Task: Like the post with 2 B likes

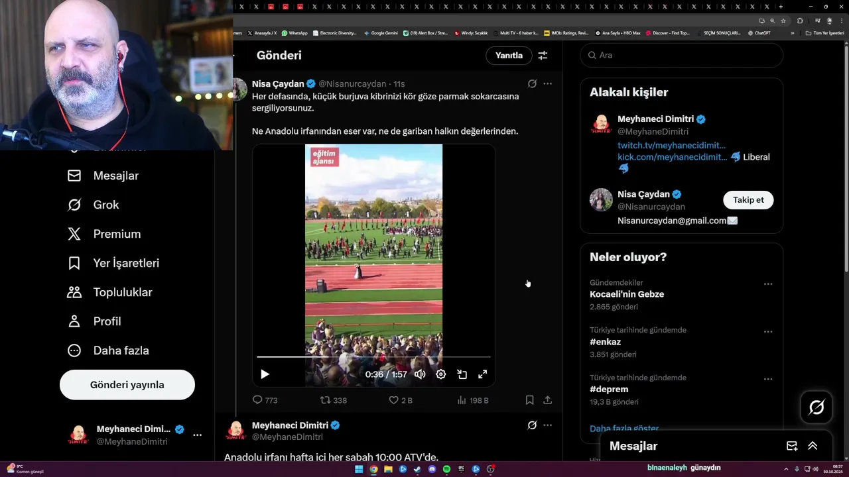Action: (x=400, y=400)
